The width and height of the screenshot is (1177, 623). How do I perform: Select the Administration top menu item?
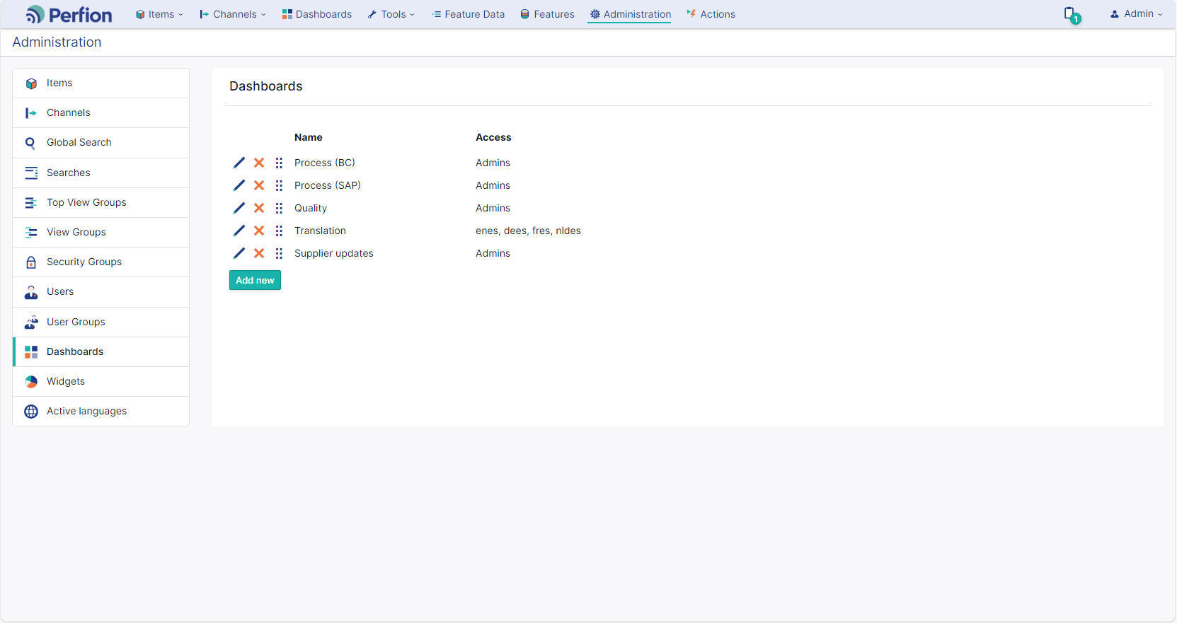(630, 14)
